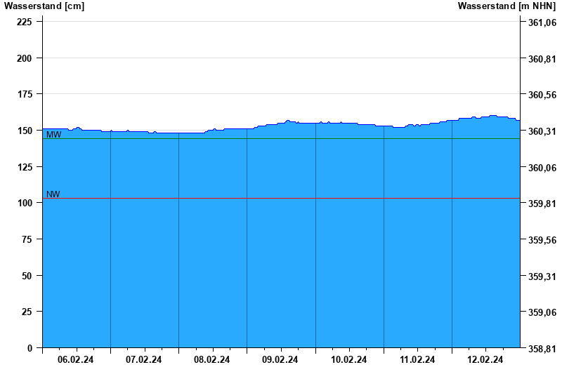The image size is (562, 386).
Task: Click the green MW reference line
Action: 282,138
